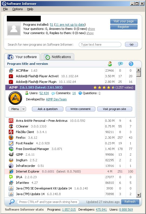This screenshot has width=146, height=214.
Task: Click the ImgBurn disc icon
Action: pyautogui.click(x=11, y=160)
